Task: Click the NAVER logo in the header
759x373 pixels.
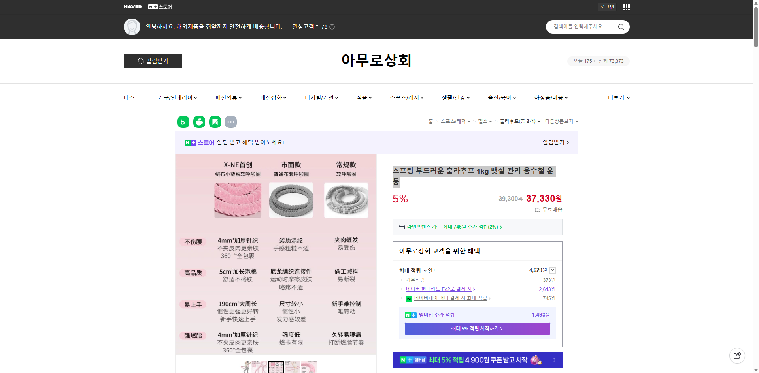Action: [133, 7]
